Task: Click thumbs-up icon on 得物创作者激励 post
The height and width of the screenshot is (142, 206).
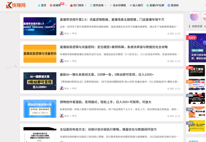Action: (x=176, y=116)
